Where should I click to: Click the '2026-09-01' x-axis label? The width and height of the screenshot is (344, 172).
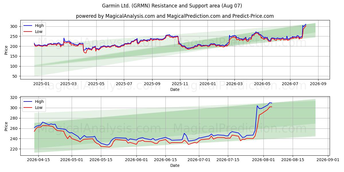(x=328, y=160)
